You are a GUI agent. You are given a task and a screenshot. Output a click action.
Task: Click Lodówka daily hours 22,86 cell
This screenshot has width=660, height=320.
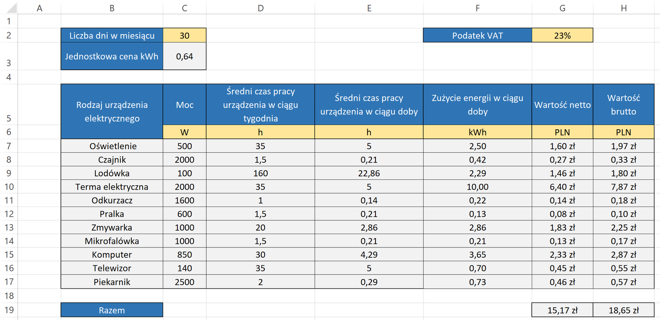tap(369, 173)
